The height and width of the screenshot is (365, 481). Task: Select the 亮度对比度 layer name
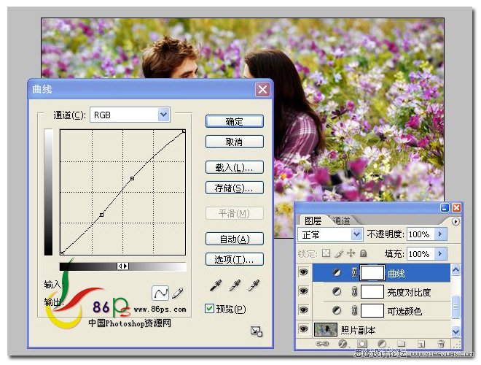(409, 292)
